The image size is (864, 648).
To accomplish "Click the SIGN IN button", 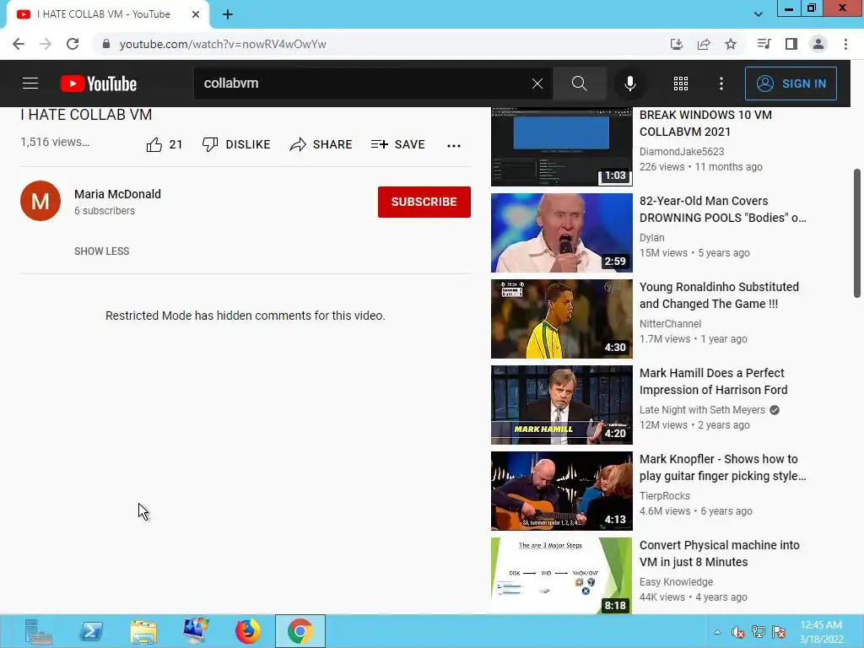I will (x=791, y=84).
